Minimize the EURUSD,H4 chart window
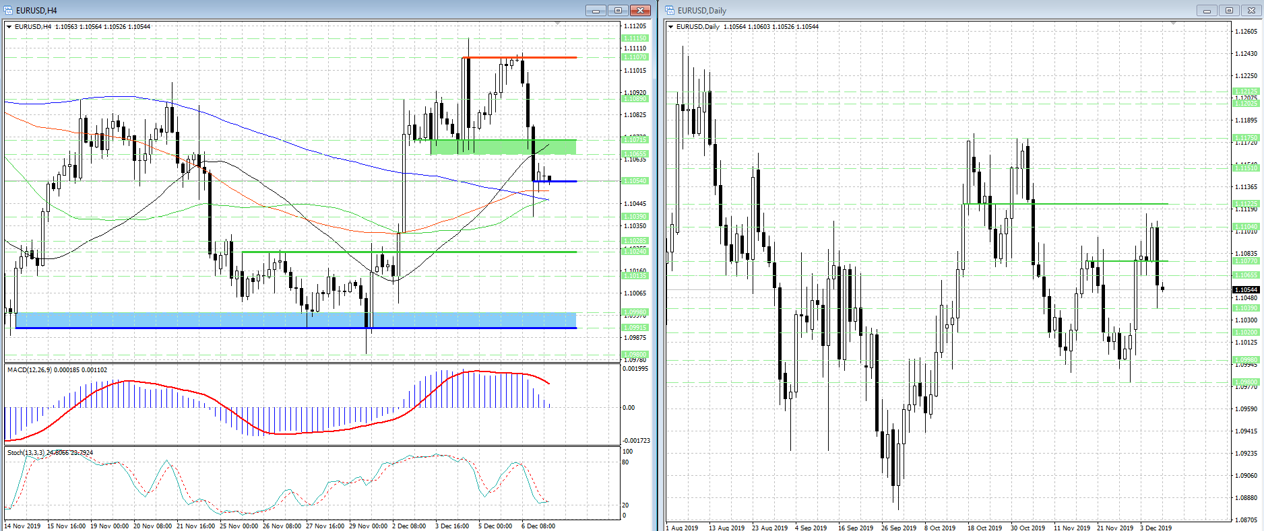 pos(596,10)
